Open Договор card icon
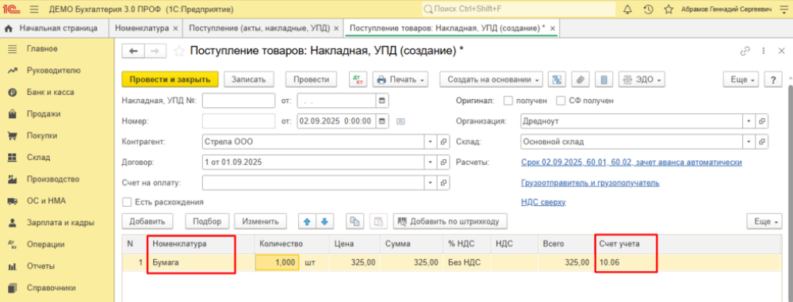This screenshot has height=302, width=793. 443,162
